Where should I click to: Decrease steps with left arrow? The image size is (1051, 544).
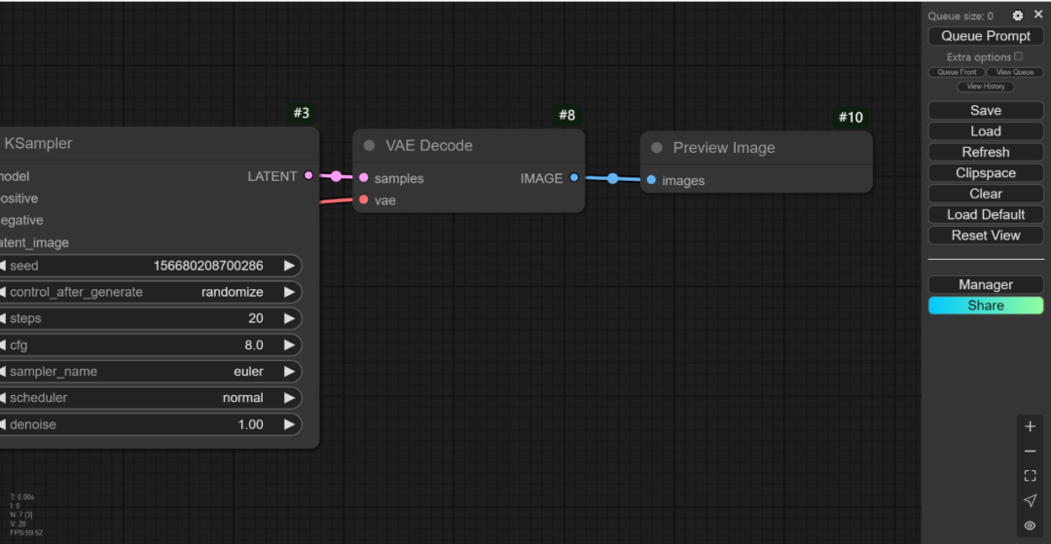coord(3,318)
